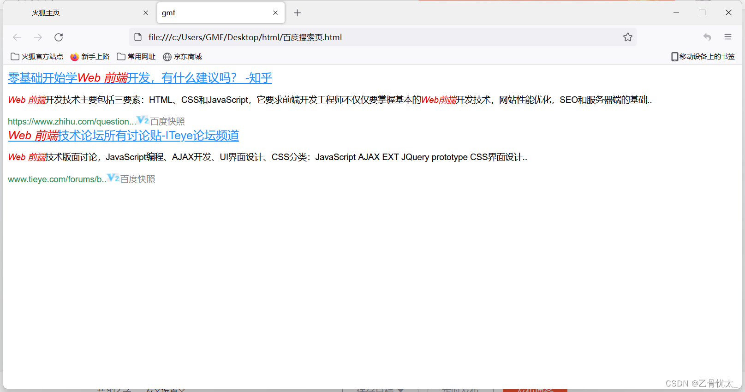
Task: Open the 零基础开始学Web前端开发 知乎 link
Action: point(140,78)
